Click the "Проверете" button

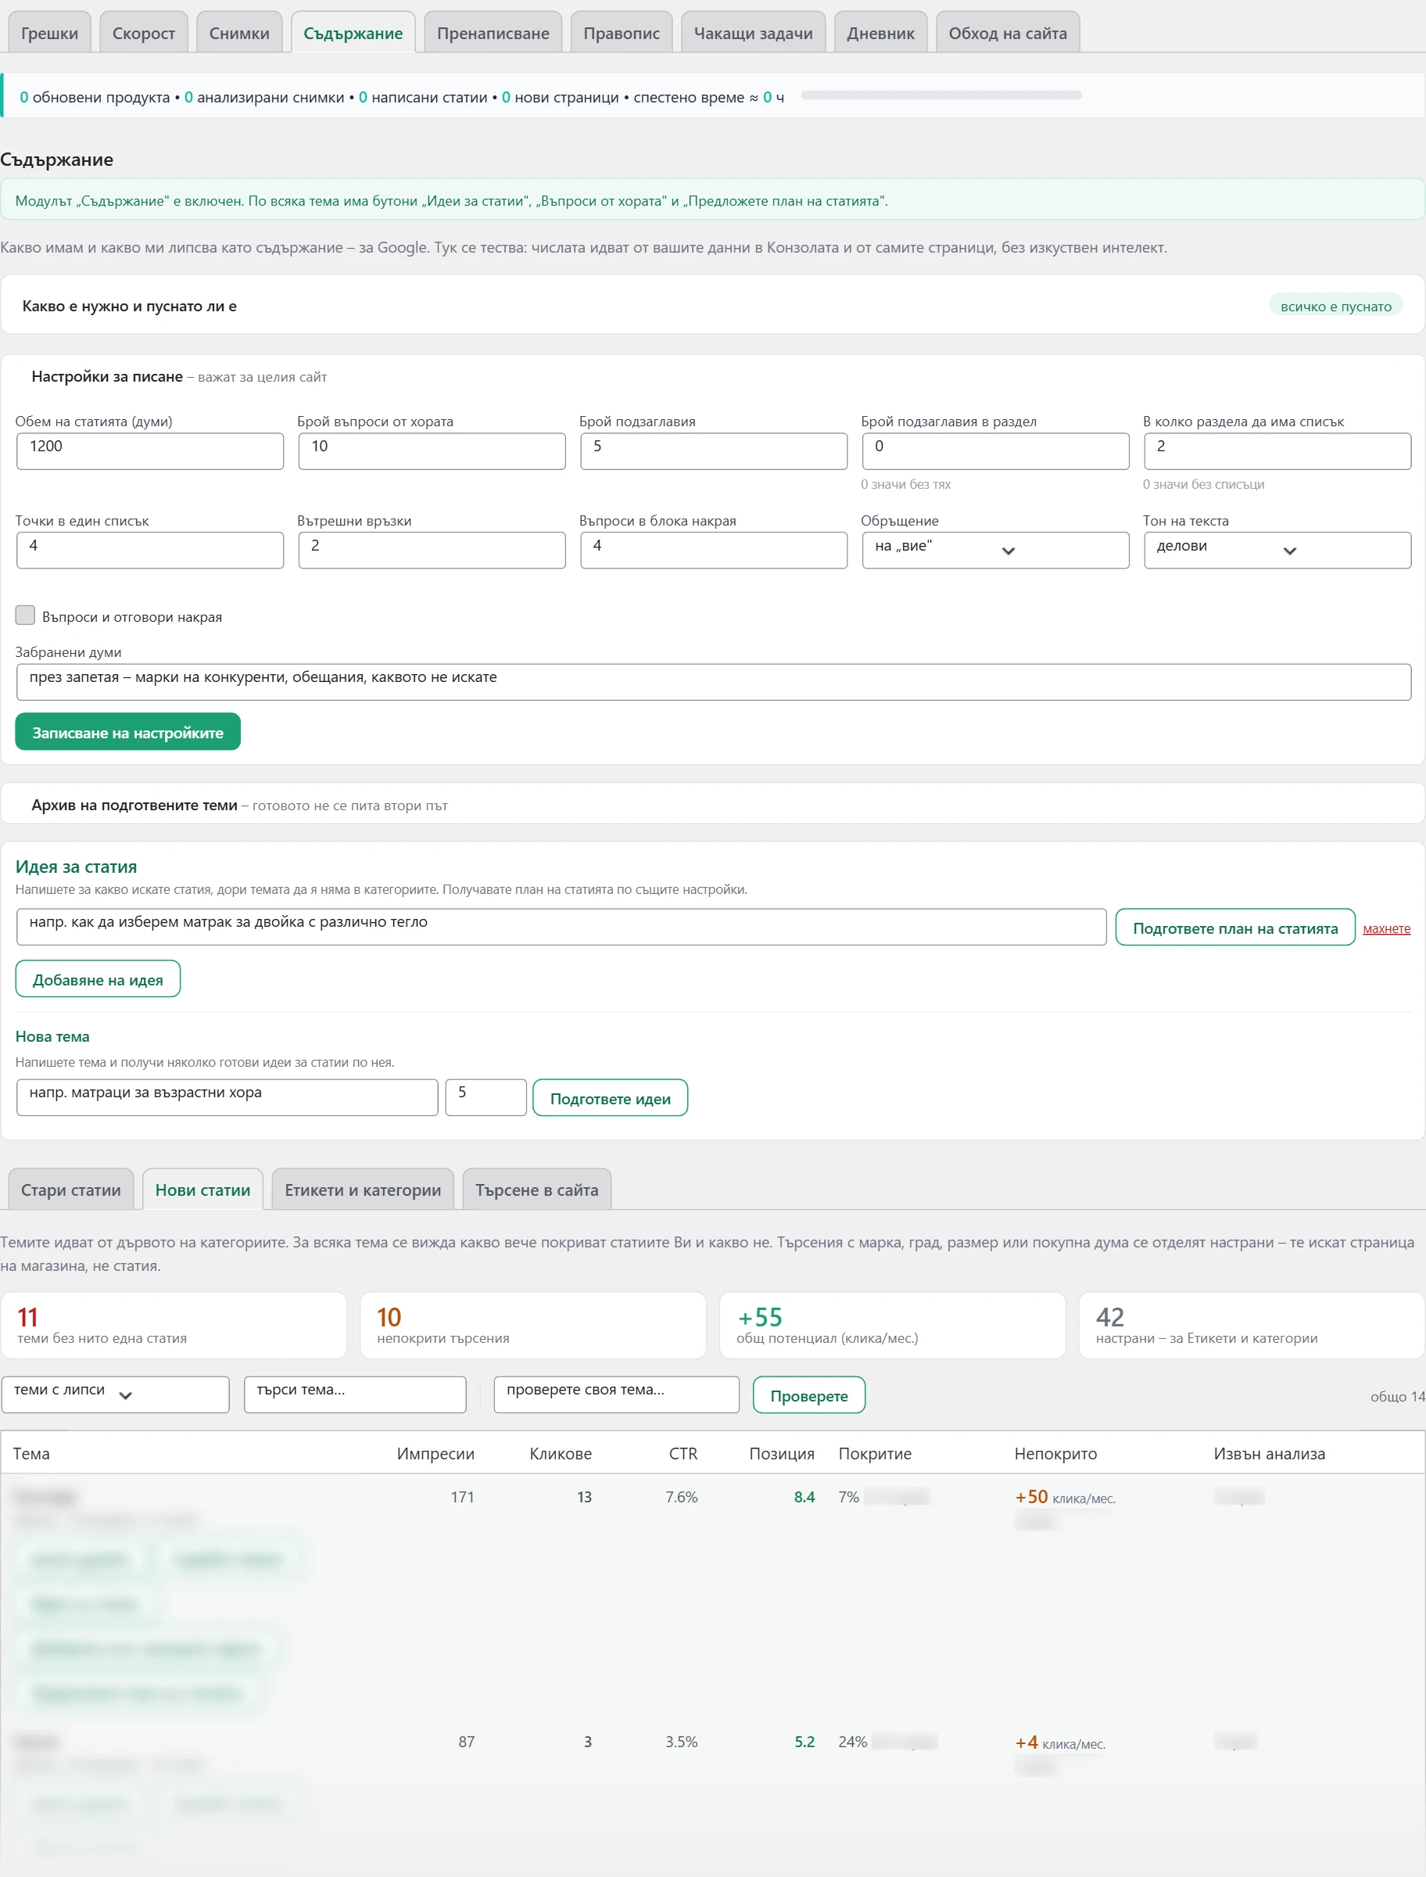809,1394
